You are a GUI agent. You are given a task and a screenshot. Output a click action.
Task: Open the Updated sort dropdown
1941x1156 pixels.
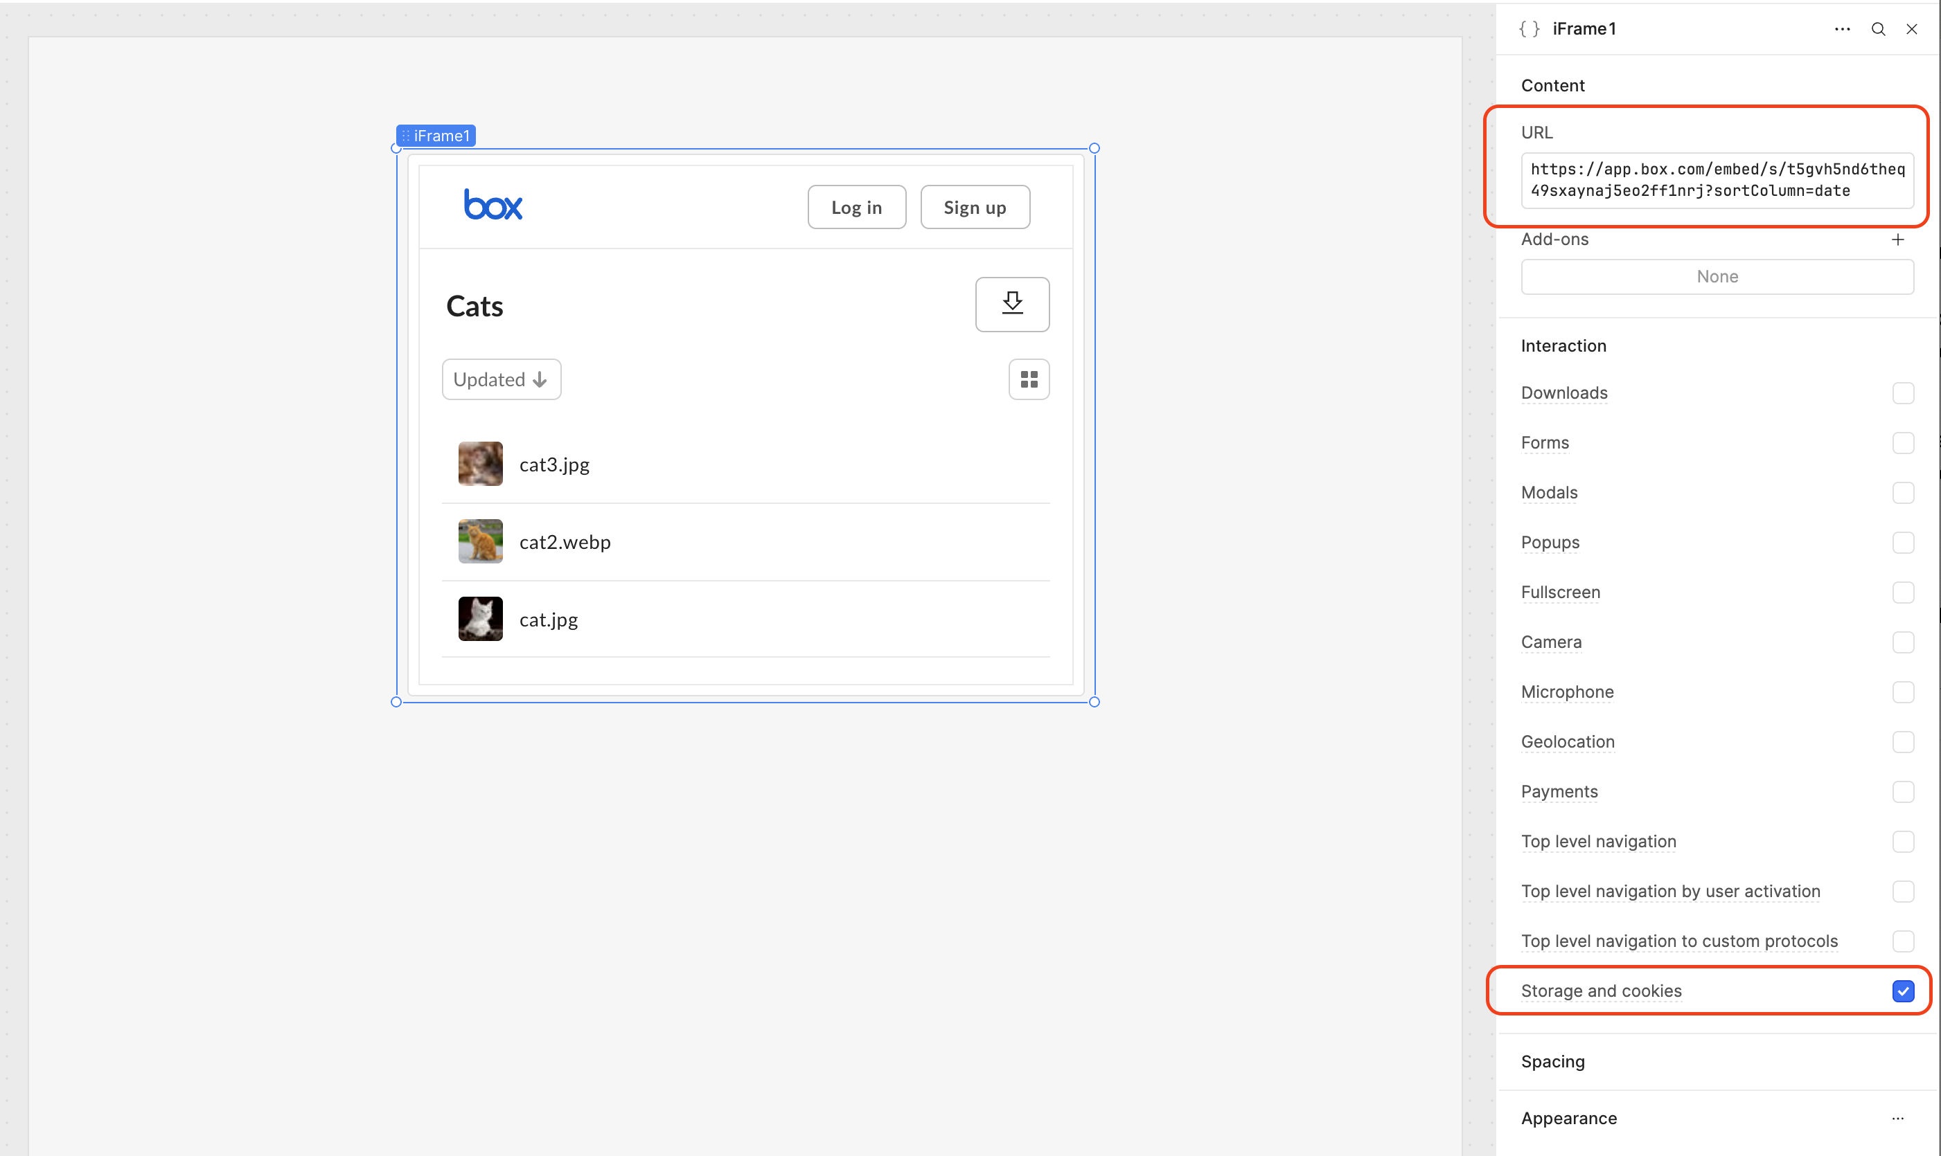(502, 379)
